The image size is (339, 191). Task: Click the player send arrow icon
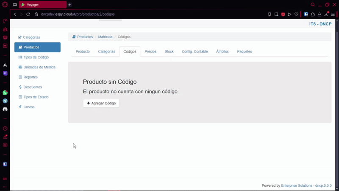coord(290,14)
